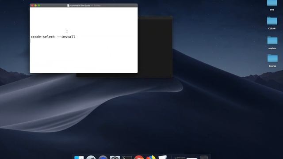Open the CLEAN folder on the desktop
The width and height of the screenshot is (283, 159).
pyautogui.click(x=272, y=21)
